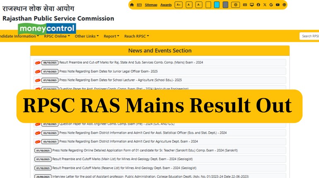
Task: Increase font size with A+ button
Action: click(179, 5)
